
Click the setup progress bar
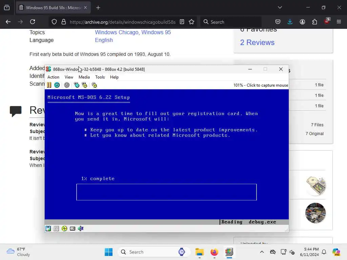(166, 192)
